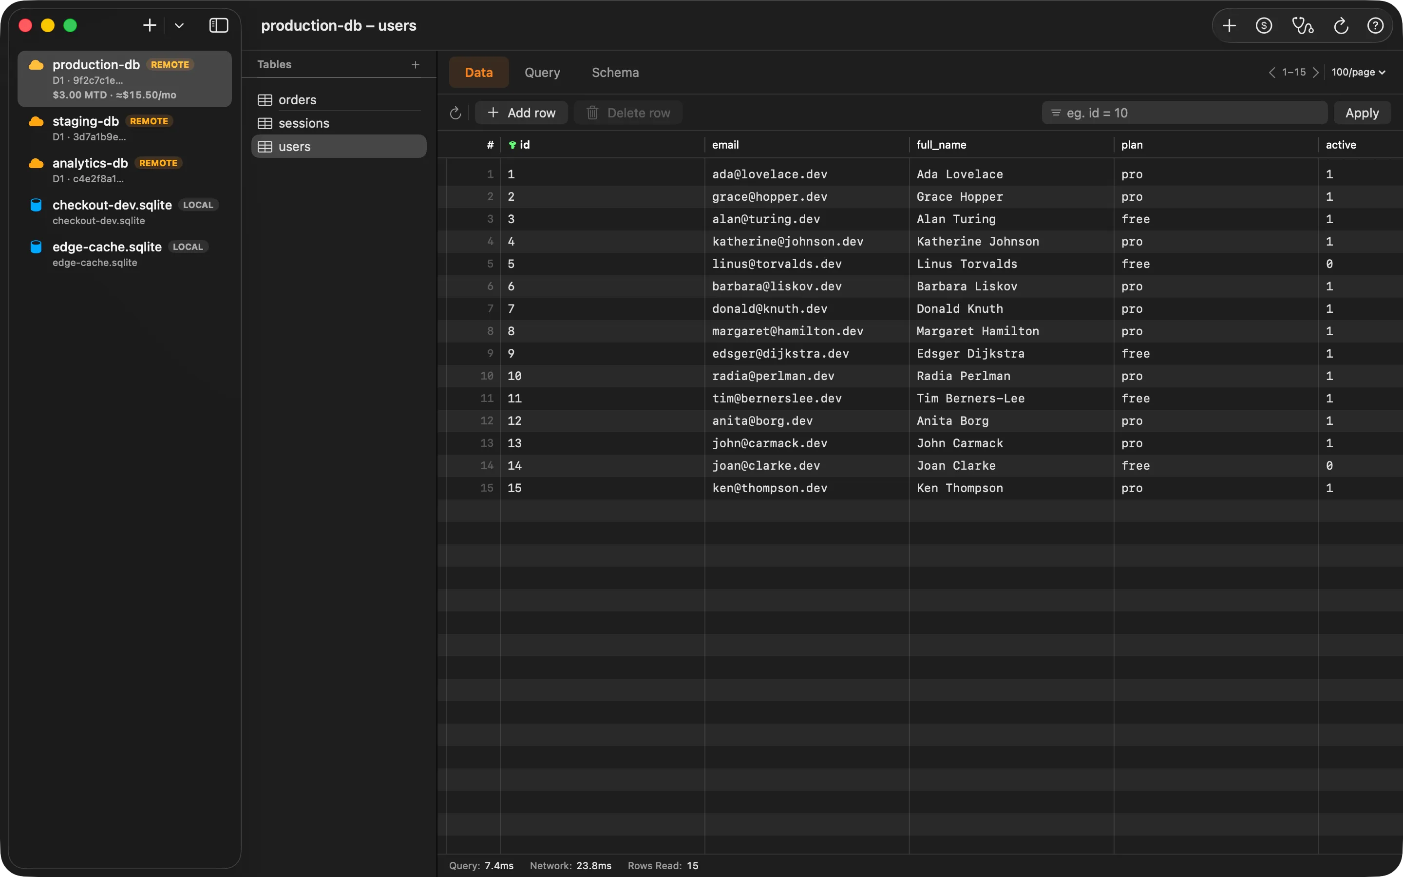Screen dimensions: 1403x877
Task: Open the orders table
Action: click(x=339, y=100)
